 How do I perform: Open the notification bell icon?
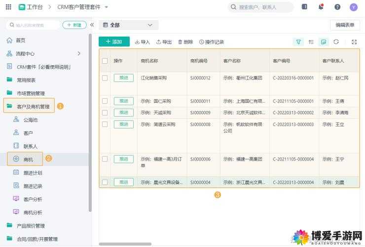tap(321, 7)
